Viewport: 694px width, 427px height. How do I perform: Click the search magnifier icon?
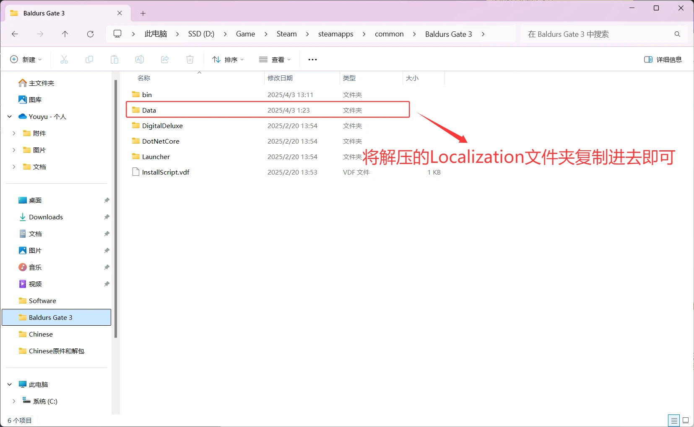pyautogui.click(x=677, y=34)
